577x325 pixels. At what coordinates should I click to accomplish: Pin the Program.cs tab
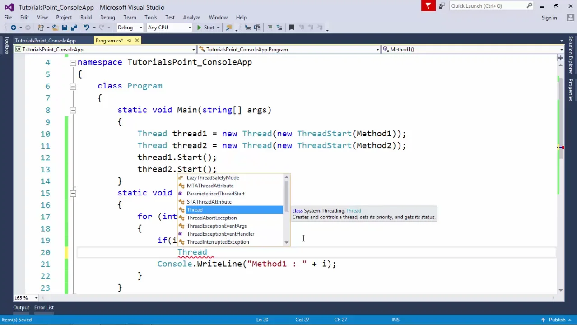click(129, 41)
